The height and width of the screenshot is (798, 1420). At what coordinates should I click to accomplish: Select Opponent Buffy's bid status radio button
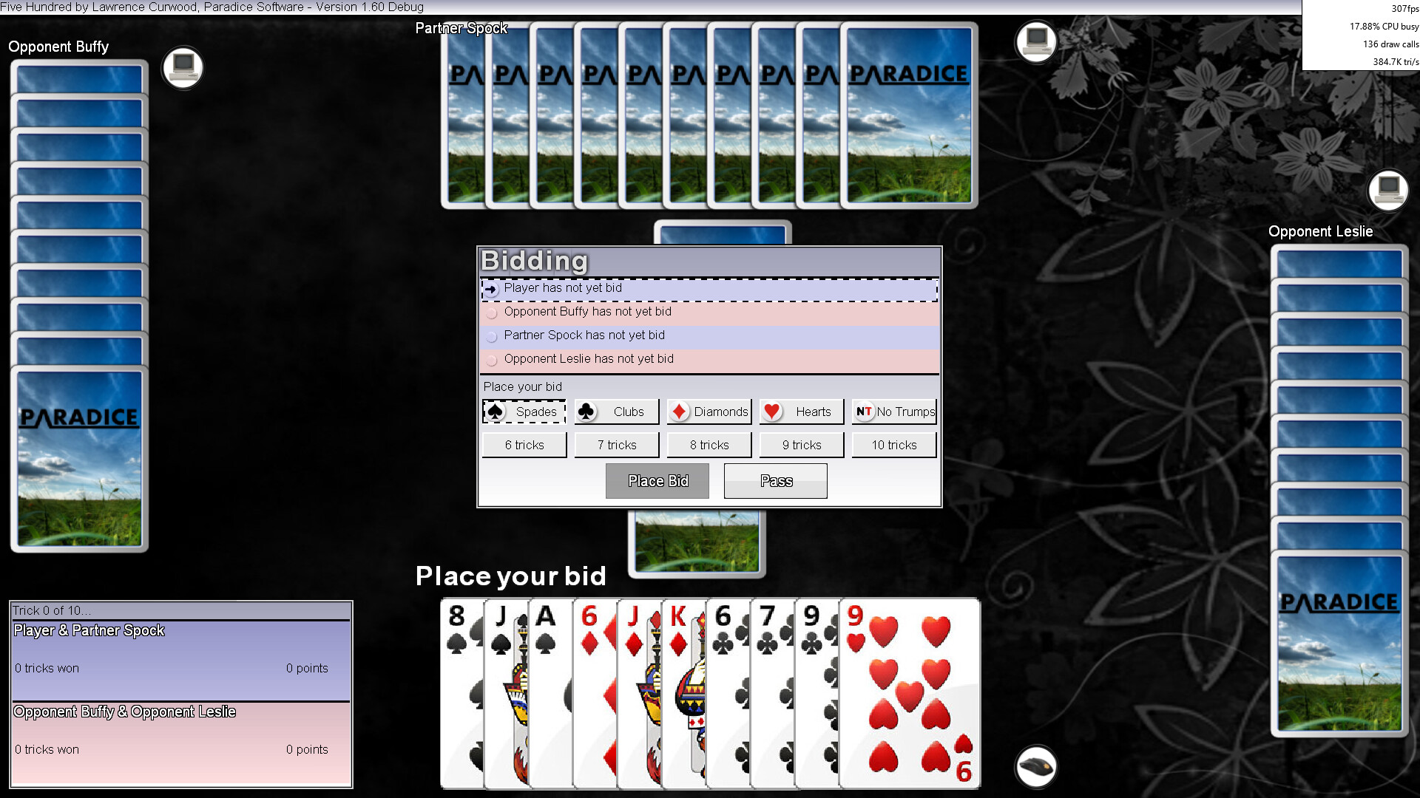491,313
